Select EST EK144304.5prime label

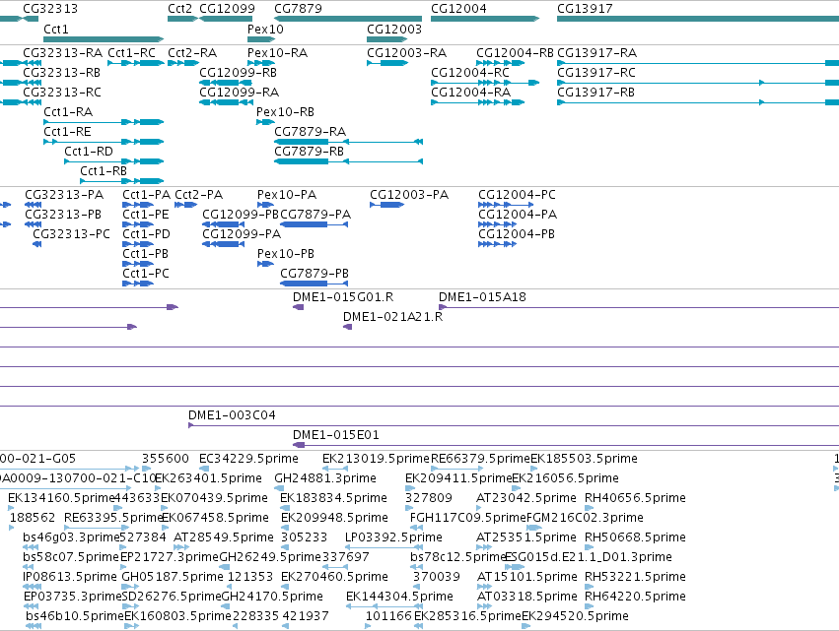coord(399,597)
